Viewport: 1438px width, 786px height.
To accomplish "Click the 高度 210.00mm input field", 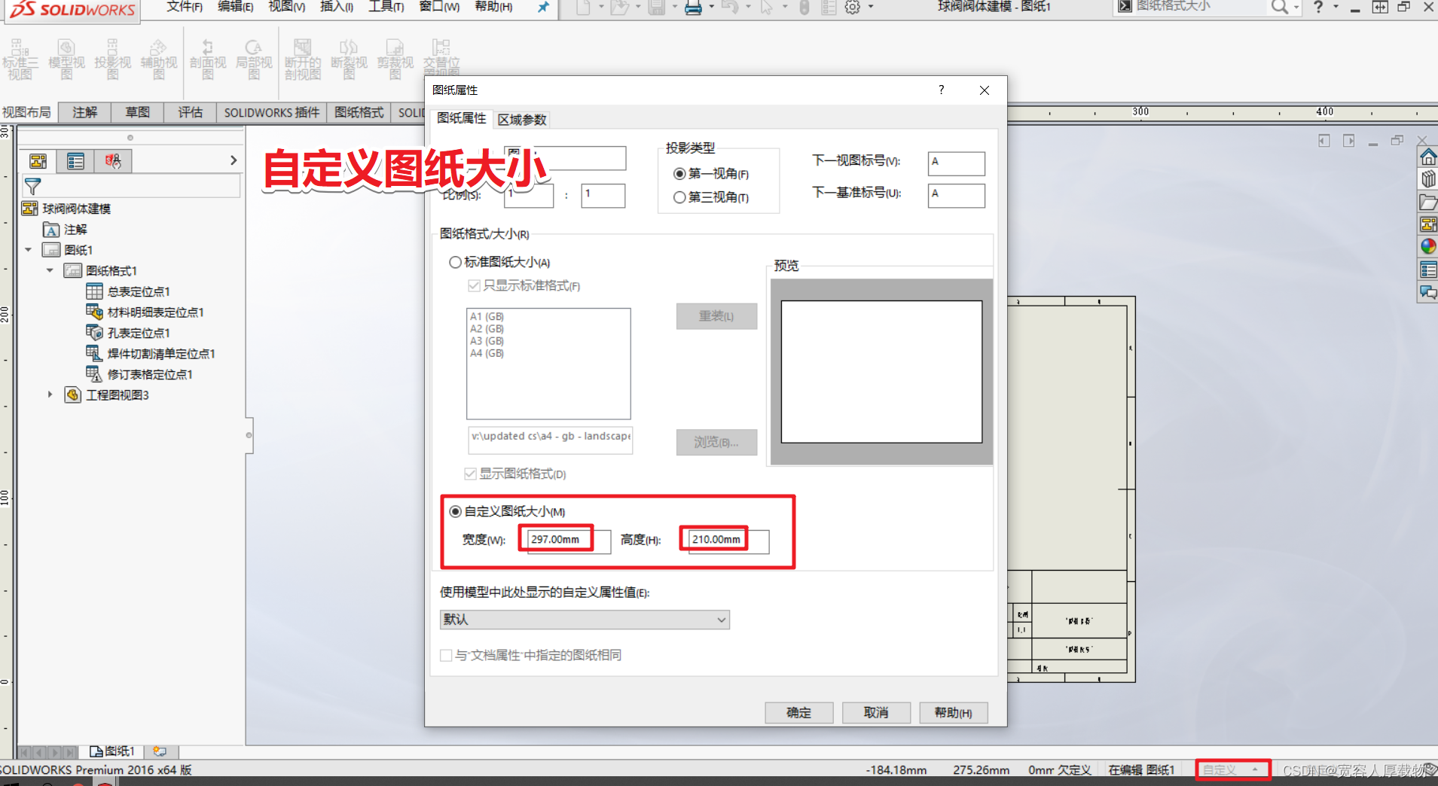I will [728, 541].
